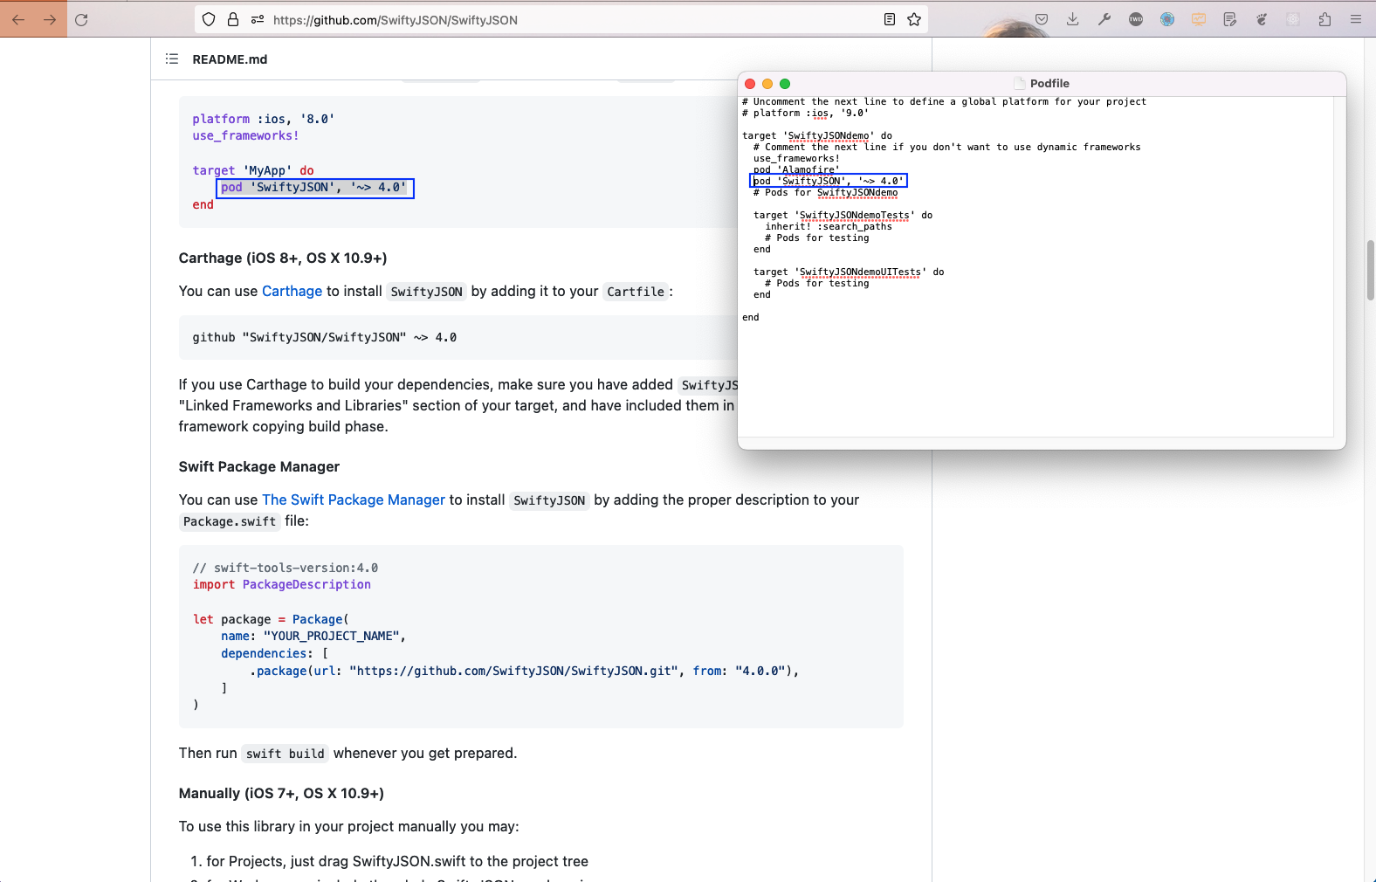
Task: Click the README.md file heading
Action: coord(230,59)
